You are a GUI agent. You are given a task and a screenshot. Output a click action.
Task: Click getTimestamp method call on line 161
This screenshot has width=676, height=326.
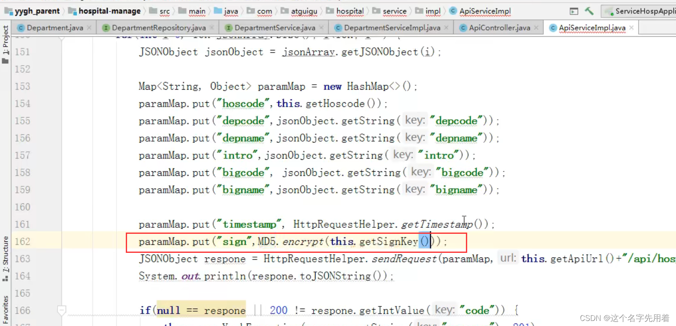pos(437,224)
